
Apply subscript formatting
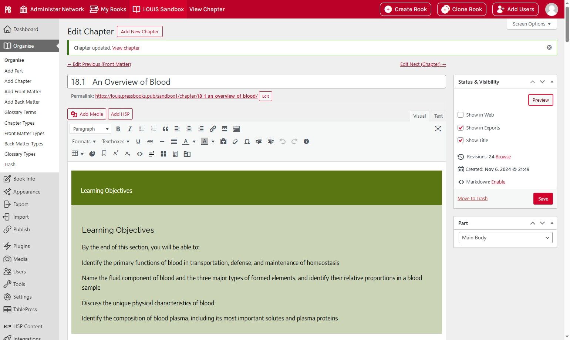[128, 154]
